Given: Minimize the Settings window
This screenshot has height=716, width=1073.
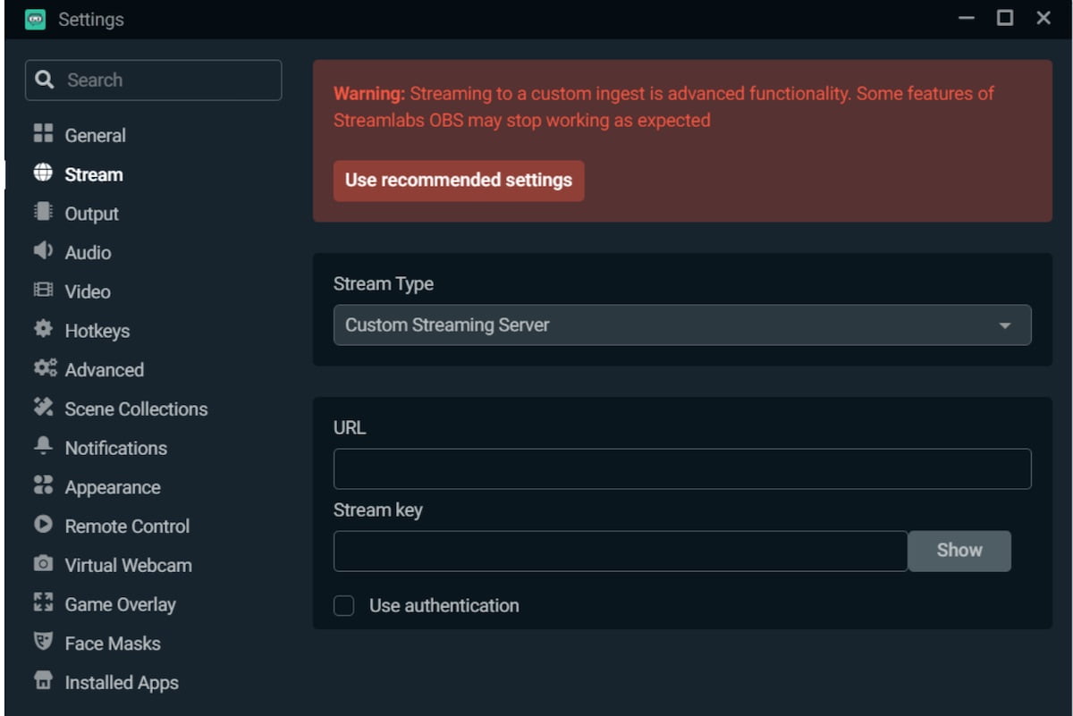Looking at the screenshot, I should (967, 18).
